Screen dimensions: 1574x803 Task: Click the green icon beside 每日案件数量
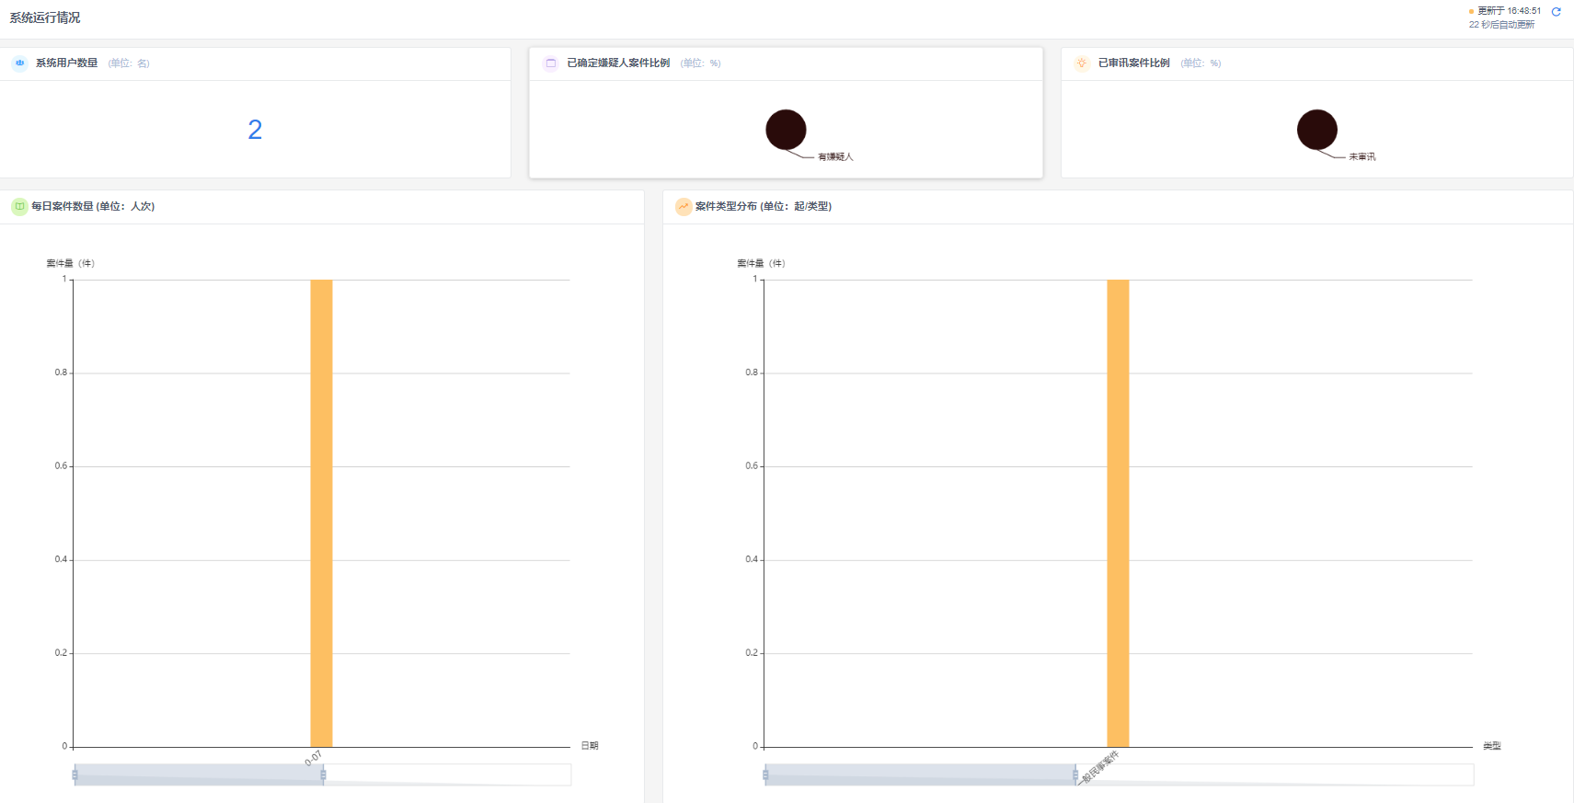click(x=19, y=207)
